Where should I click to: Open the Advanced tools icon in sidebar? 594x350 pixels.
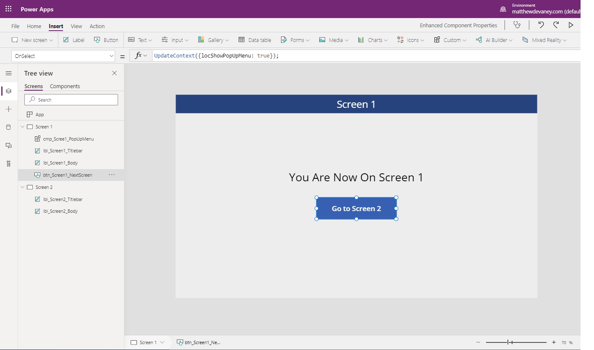click(8, 164)
